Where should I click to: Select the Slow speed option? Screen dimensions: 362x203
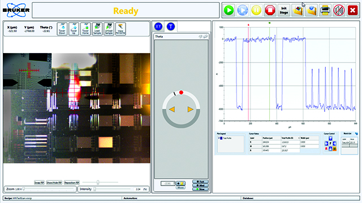click(x=200, y=189)
